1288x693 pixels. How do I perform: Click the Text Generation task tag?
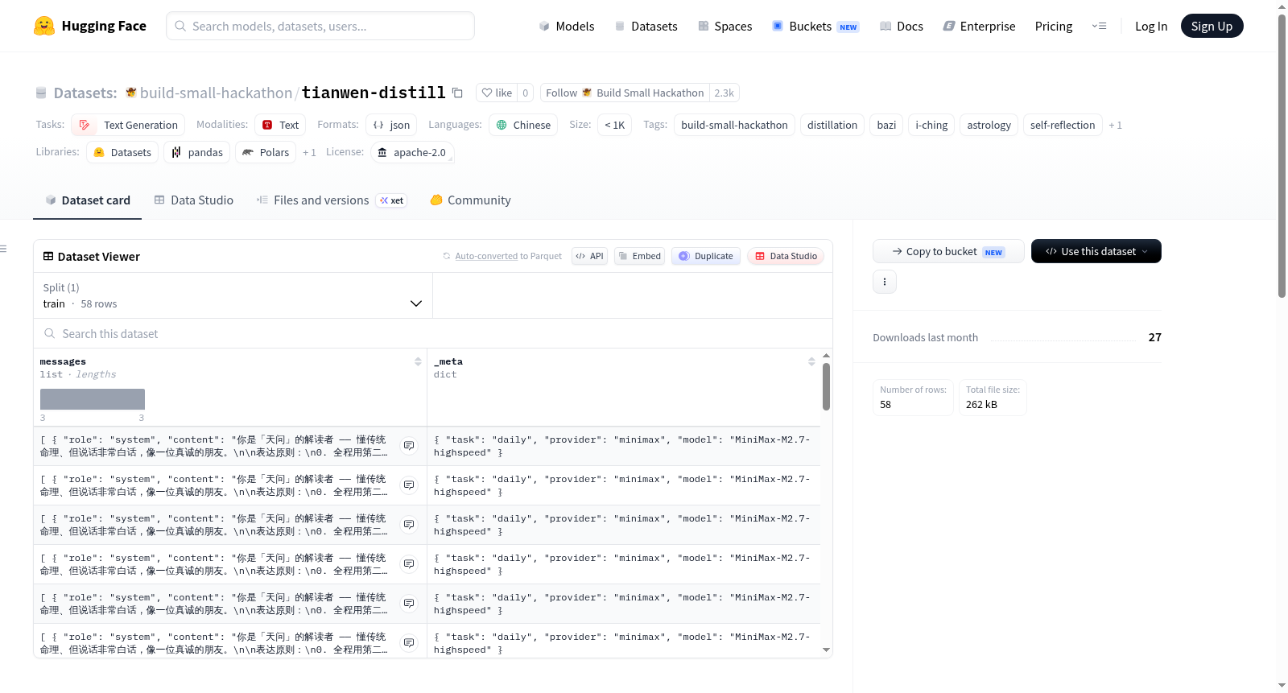(128, 125)
